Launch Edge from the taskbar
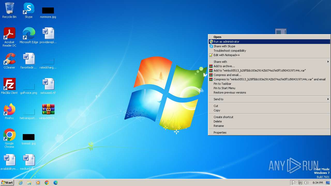 [x=56, y=183]
